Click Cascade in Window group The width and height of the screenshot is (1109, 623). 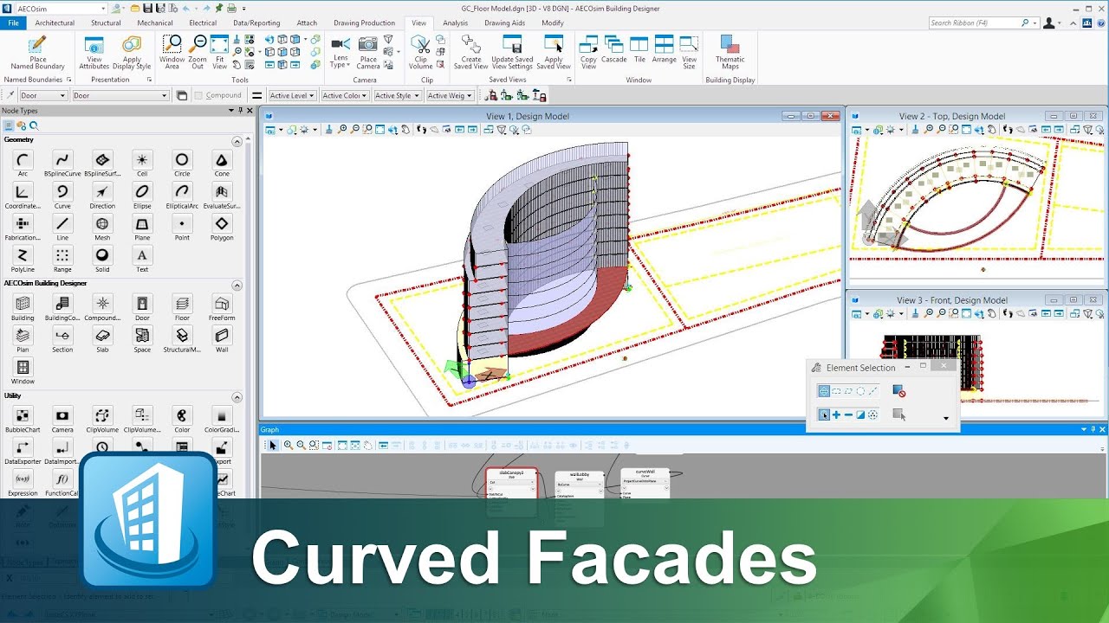(x=613, y=51)
